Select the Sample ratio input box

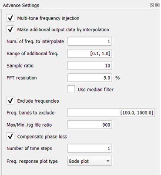coord(90,66)
